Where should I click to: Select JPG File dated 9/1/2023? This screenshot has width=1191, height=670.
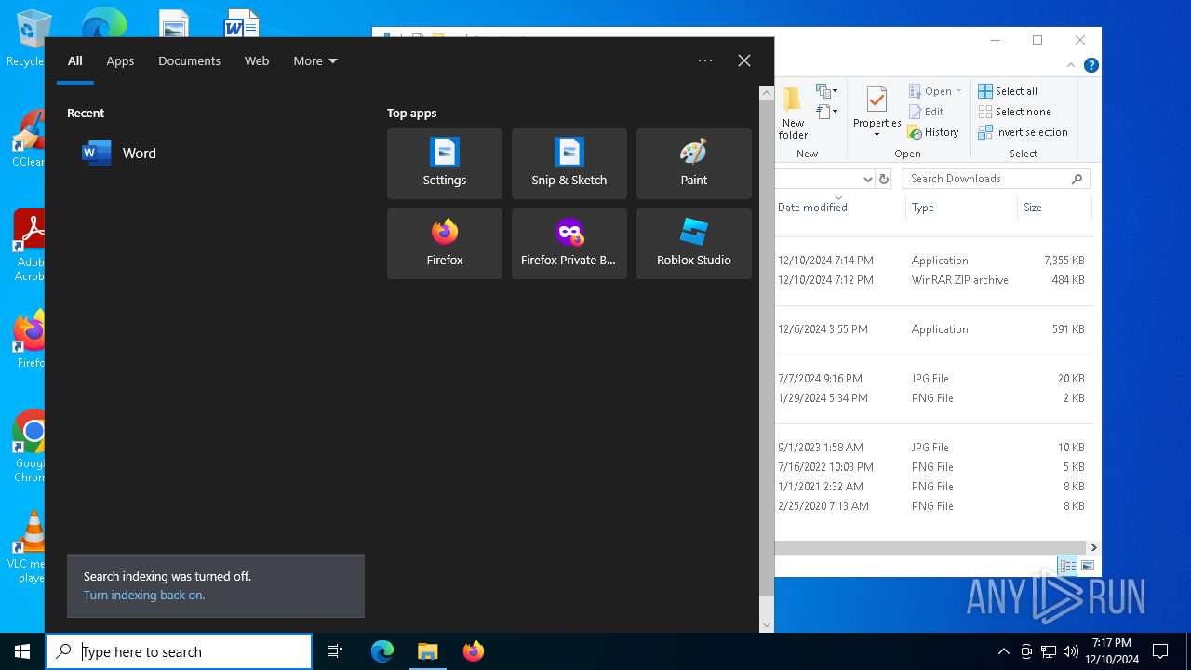[x=933, y=448]
